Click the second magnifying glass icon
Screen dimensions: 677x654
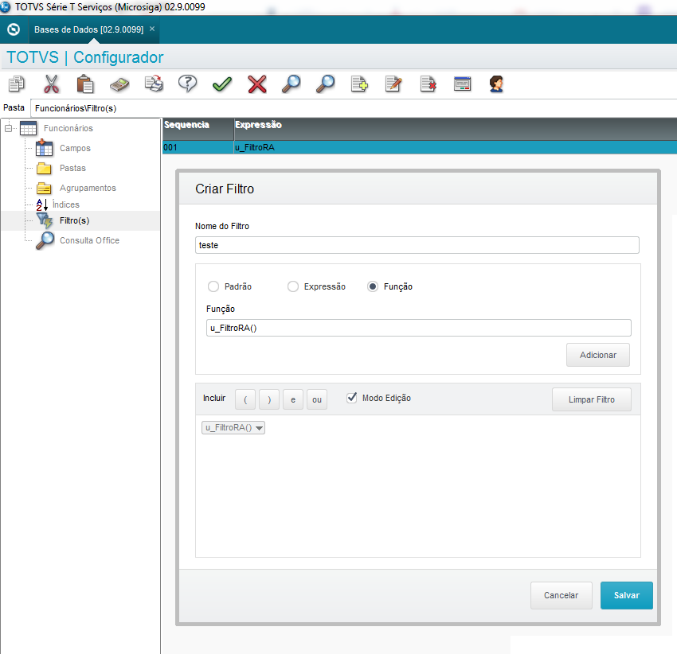[x=325, y=84]
